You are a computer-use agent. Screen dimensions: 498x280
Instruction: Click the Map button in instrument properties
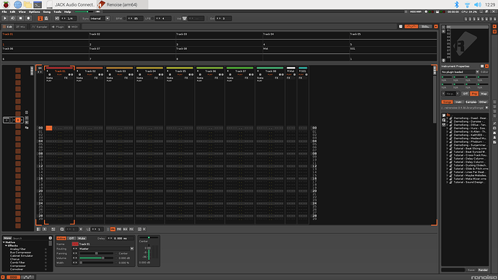tap(484, 94)
